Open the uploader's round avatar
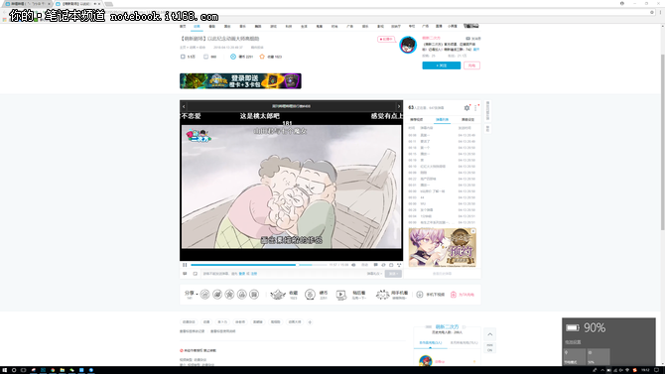 click(408, 45)
